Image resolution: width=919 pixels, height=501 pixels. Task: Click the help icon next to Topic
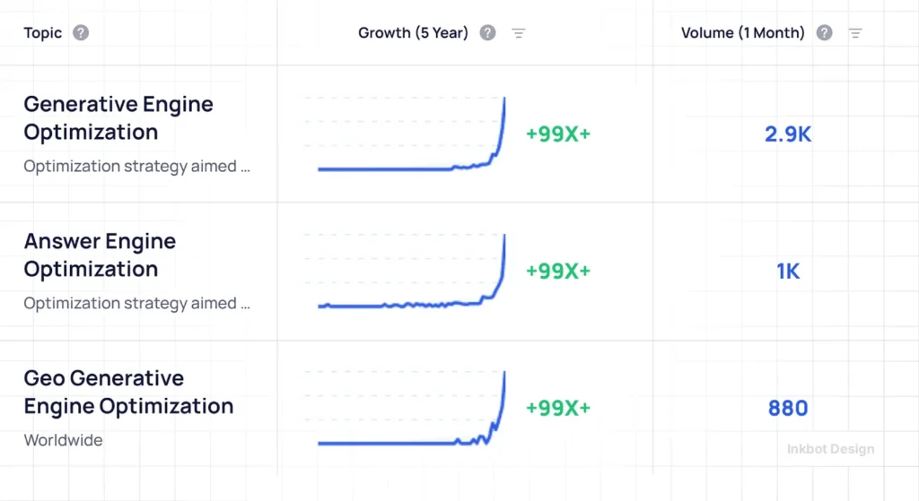(81, 33)
